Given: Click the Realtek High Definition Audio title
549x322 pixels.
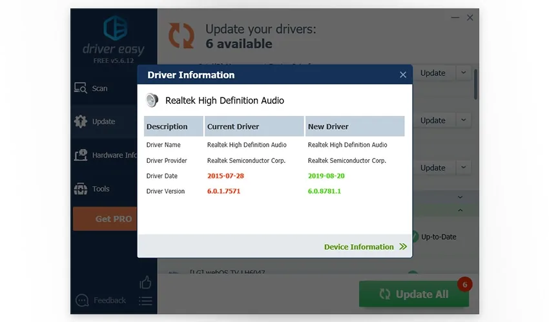Looking at the screenshot, I should pos(224,100).
